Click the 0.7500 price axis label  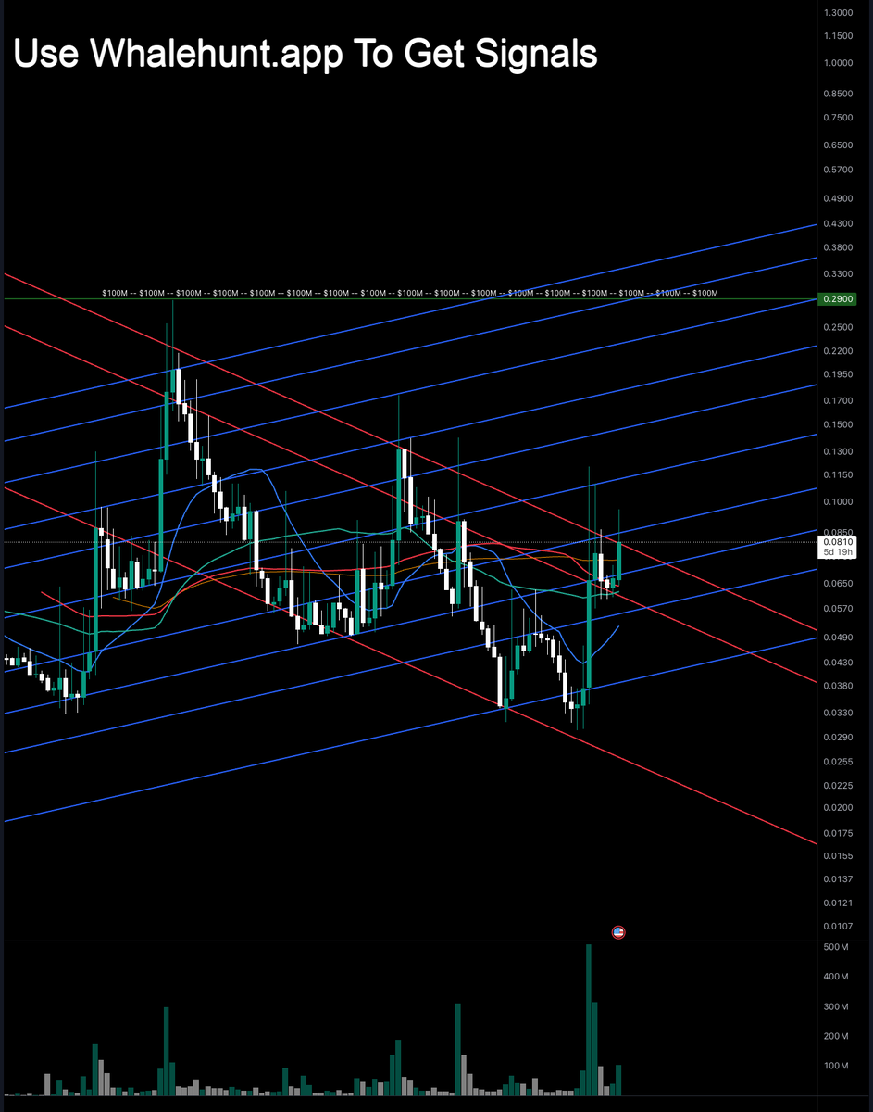coord(838,118)
